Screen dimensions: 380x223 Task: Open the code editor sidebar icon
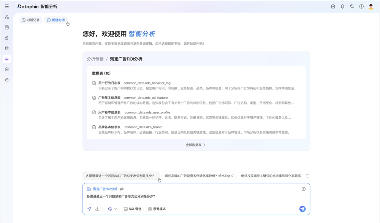[x=7, y=28]
